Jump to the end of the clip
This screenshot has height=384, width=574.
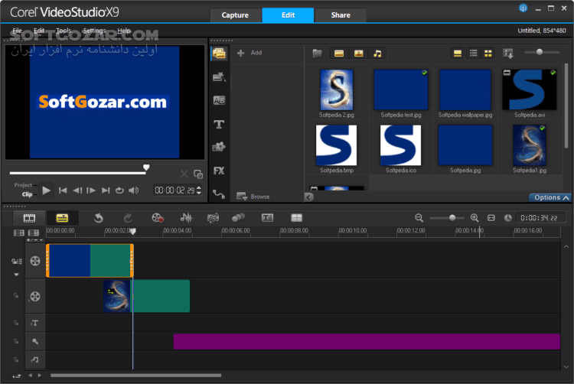(x=106, y=190)
